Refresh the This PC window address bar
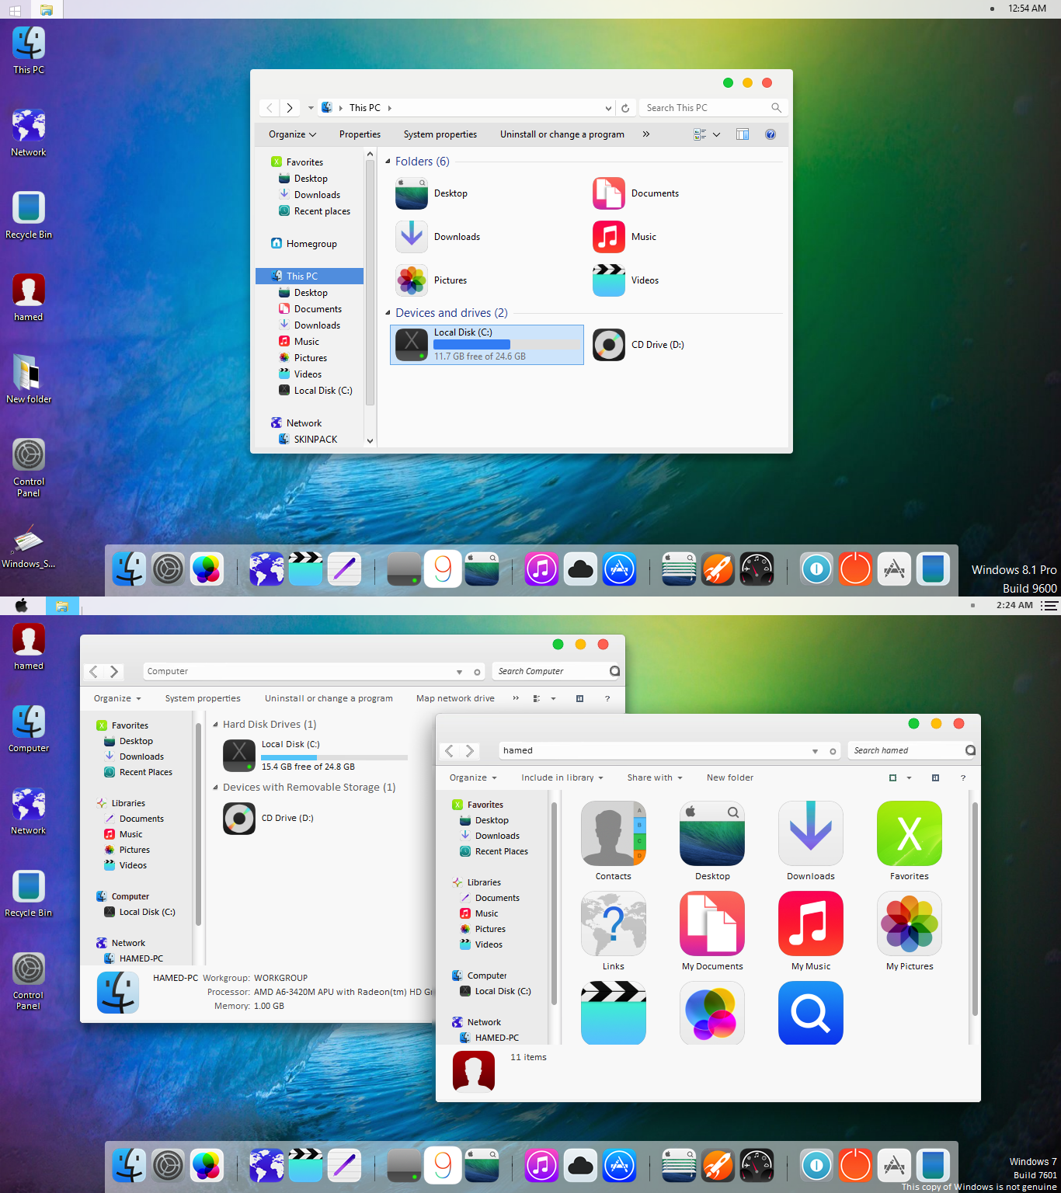The width and height of the screenshot is (1061, 1193). pos(625,108)
